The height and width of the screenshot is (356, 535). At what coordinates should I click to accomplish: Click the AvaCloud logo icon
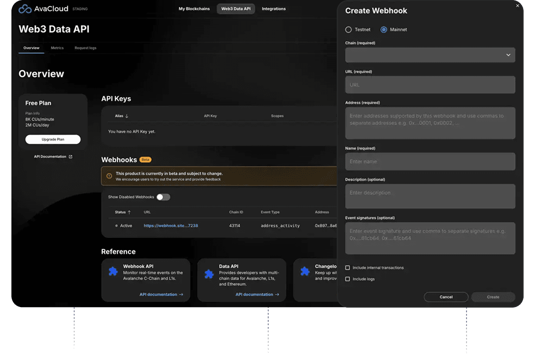tap(25, 9)
